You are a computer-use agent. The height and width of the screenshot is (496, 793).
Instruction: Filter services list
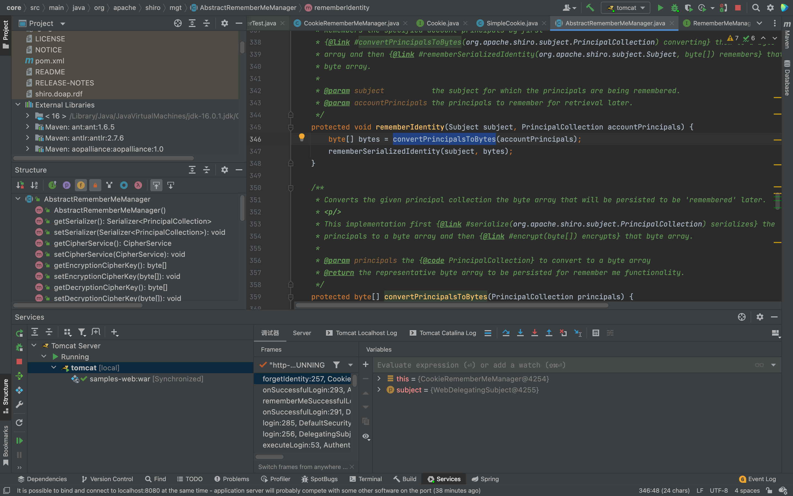(x=82, y=332)
